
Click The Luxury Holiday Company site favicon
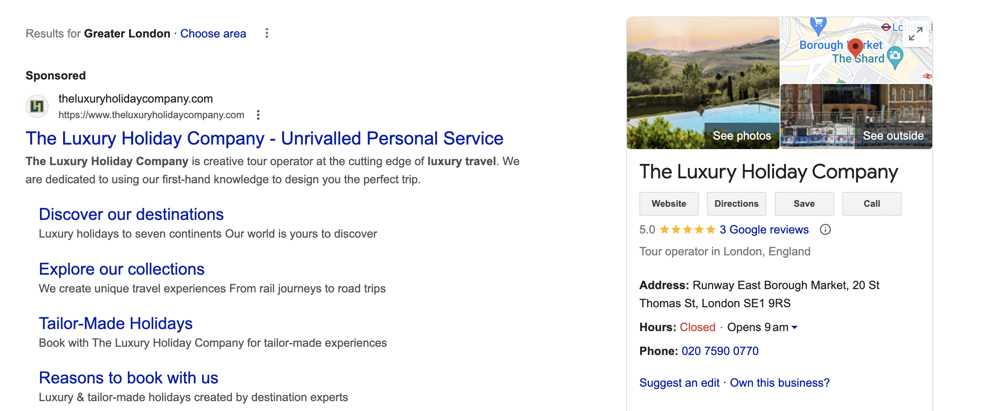(37, 106)
